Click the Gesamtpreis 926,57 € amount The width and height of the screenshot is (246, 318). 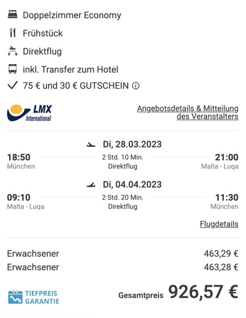(203, 291)
